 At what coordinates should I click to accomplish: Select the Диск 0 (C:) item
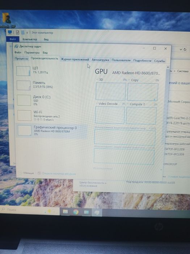(52, 100)
